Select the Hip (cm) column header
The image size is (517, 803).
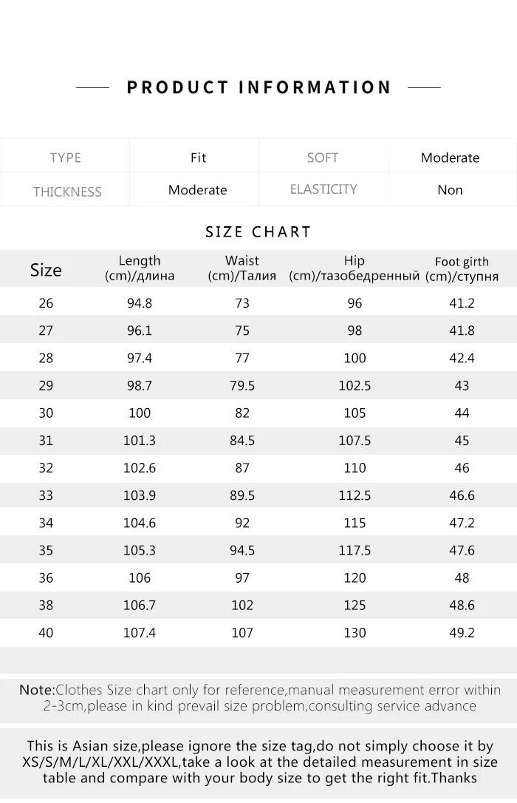pos(355,268)
